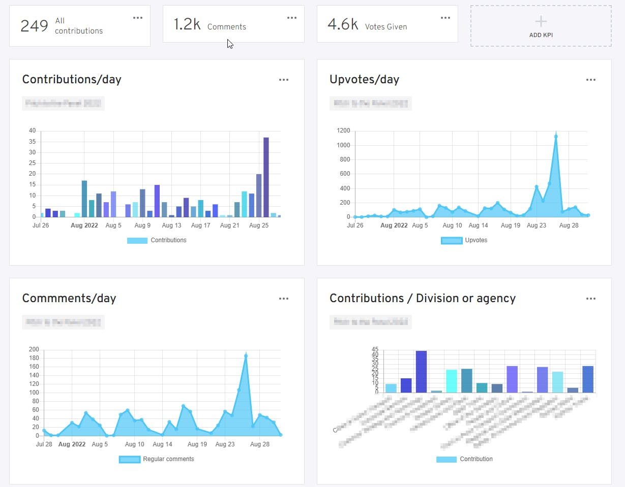Click the blurred filter tag under division chart

pyautogui.click(x=371, y=322)
